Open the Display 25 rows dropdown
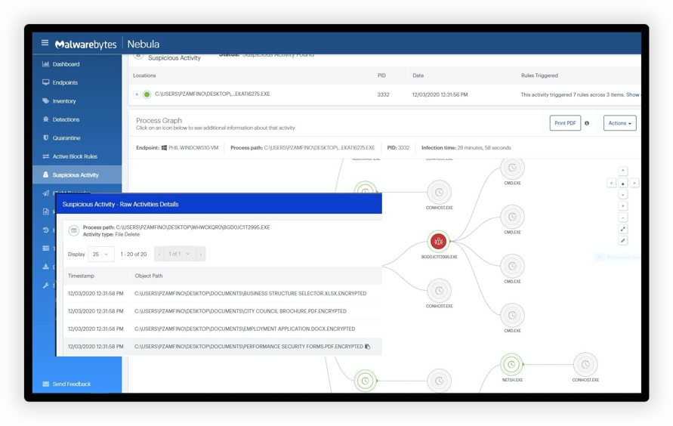The height and width of the screenshot is (426, 673). point(100,255)
